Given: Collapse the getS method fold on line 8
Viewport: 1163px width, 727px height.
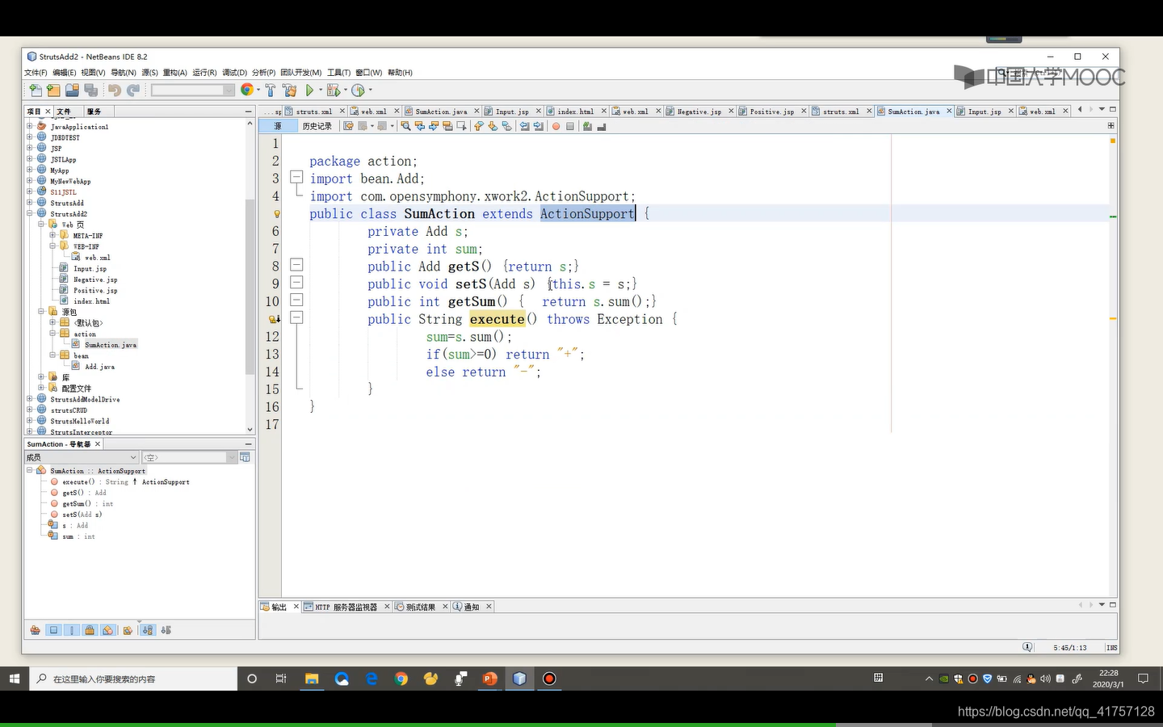Looking at the screenshot, I should 296,265.
